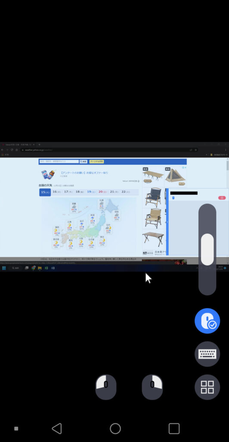Open アプリ in the bookmarks bar

tap(4, 155)
